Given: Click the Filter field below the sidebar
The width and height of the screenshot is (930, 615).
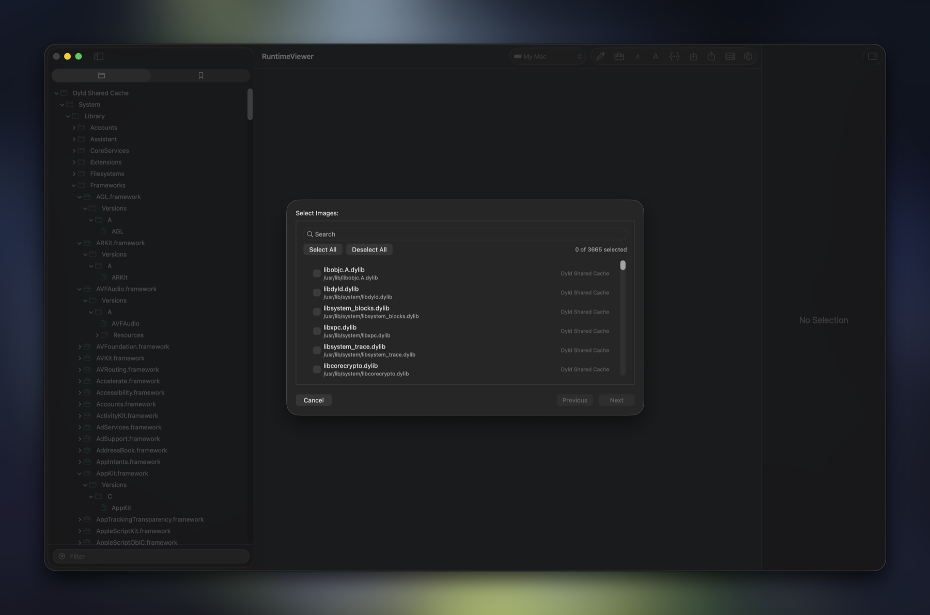Looking at the screenshot, I should coord(151,556).
